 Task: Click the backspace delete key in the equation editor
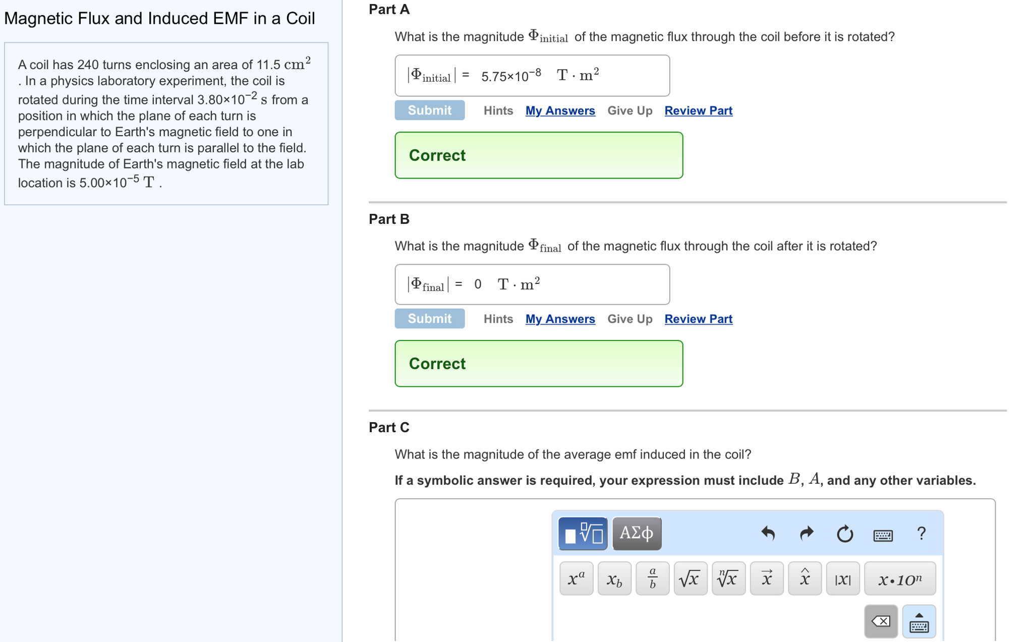tap(881, 621)
